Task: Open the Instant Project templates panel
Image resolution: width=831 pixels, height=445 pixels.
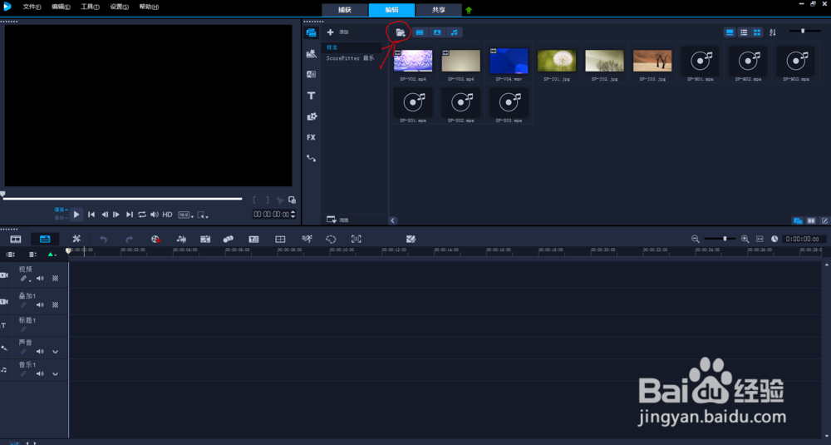Action: pyautogui.click(x=311, y=53)
